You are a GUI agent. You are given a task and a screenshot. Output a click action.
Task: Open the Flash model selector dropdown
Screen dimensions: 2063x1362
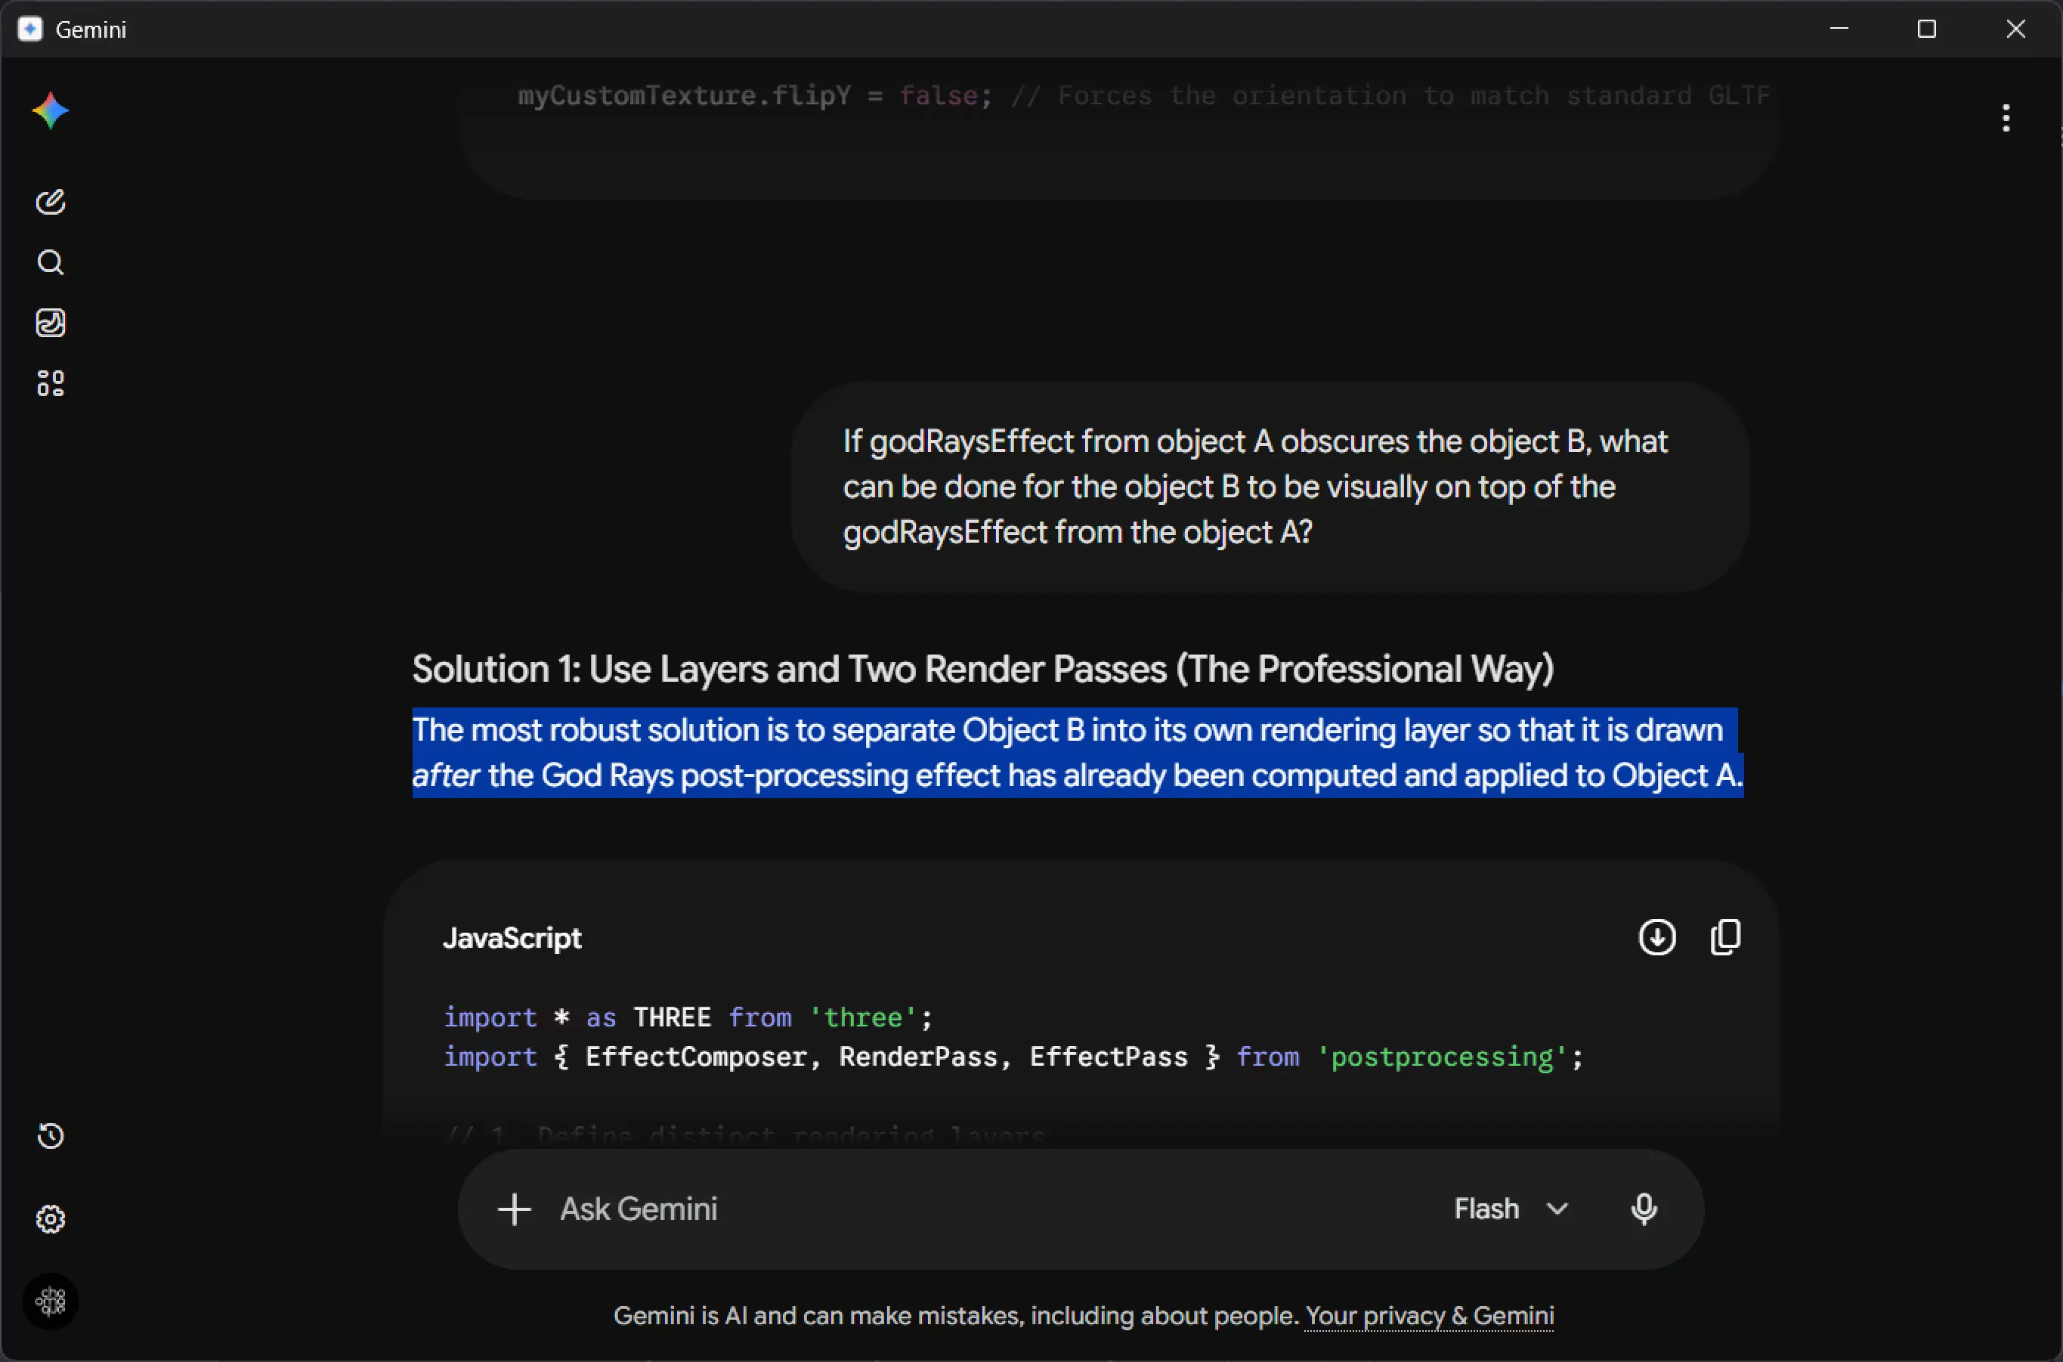coord(1511,1209)
